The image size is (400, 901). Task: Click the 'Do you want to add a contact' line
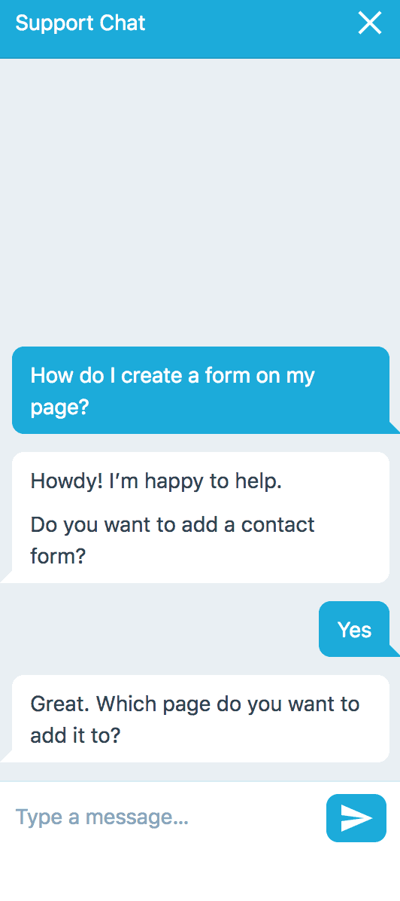click(173, 524)
